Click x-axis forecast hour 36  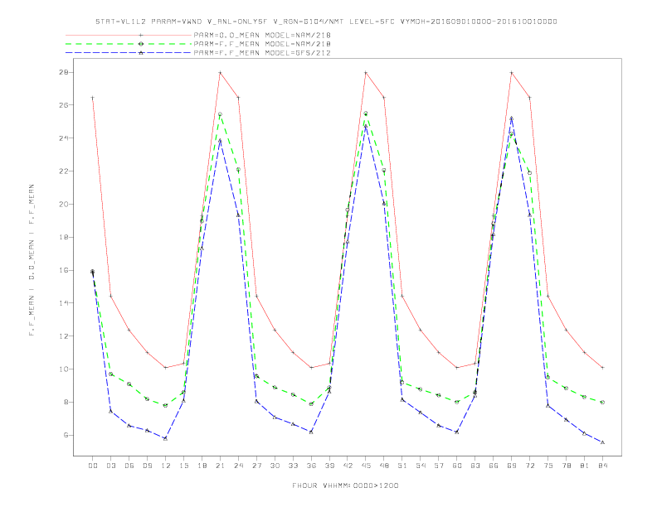311,466
